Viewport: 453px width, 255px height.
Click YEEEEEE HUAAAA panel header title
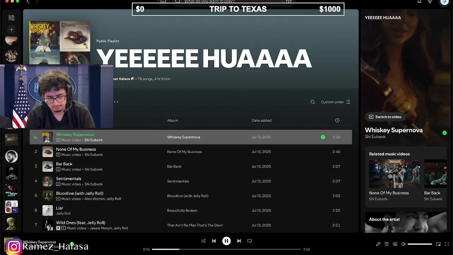tap(383, 18)
